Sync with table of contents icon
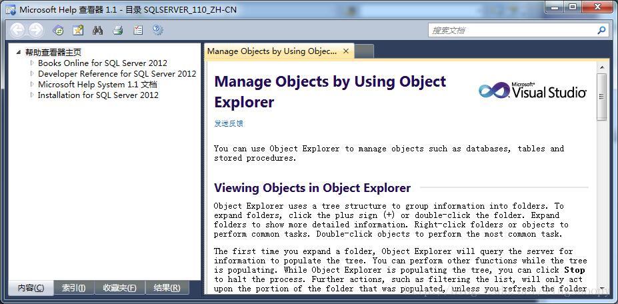This screenshot has height=304, width=618. (58, 30)
